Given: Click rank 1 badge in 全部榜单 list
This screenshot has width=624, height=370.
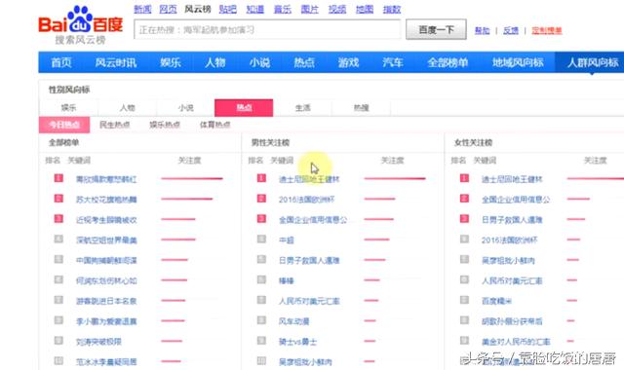Looking at the screenshot, I should click(58, 178).
